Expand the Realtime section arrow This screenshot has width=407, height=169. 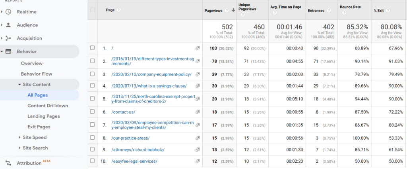pyautogui.click(x=2, y=12)
